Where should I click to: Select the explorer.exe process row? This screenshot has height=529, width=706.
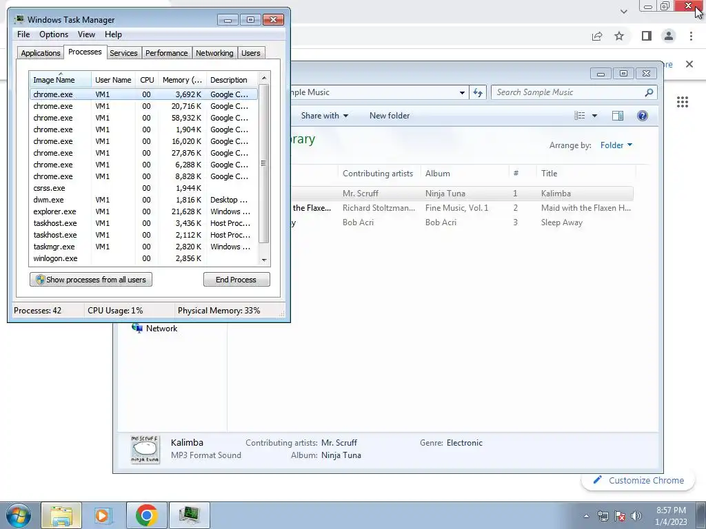pos(143,211)
